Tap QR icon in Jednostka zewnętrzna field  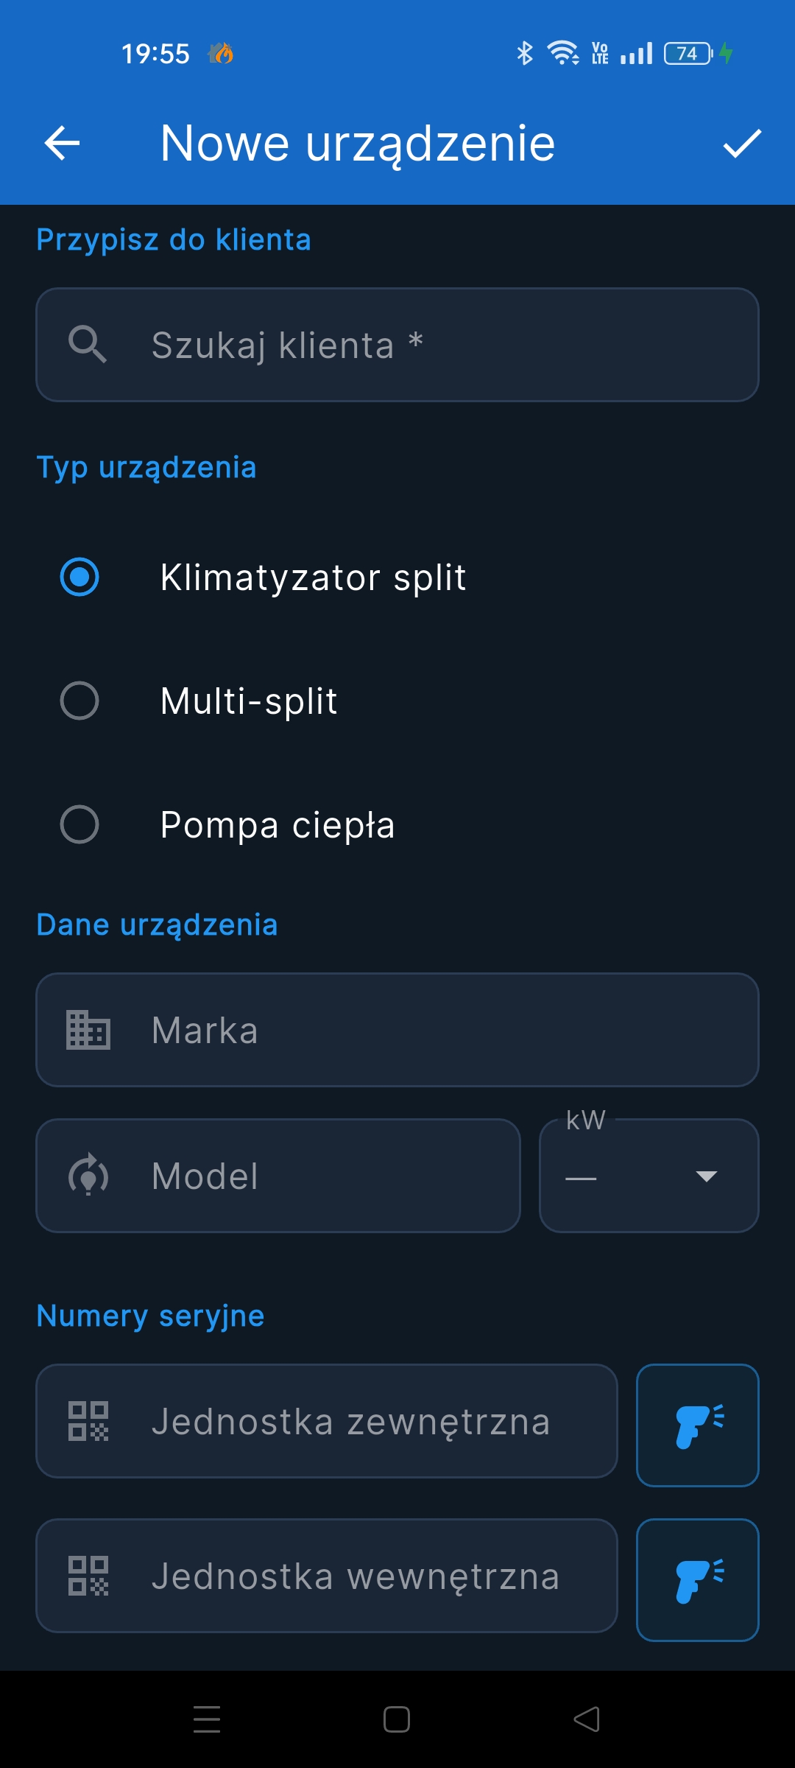[88, 1421]
